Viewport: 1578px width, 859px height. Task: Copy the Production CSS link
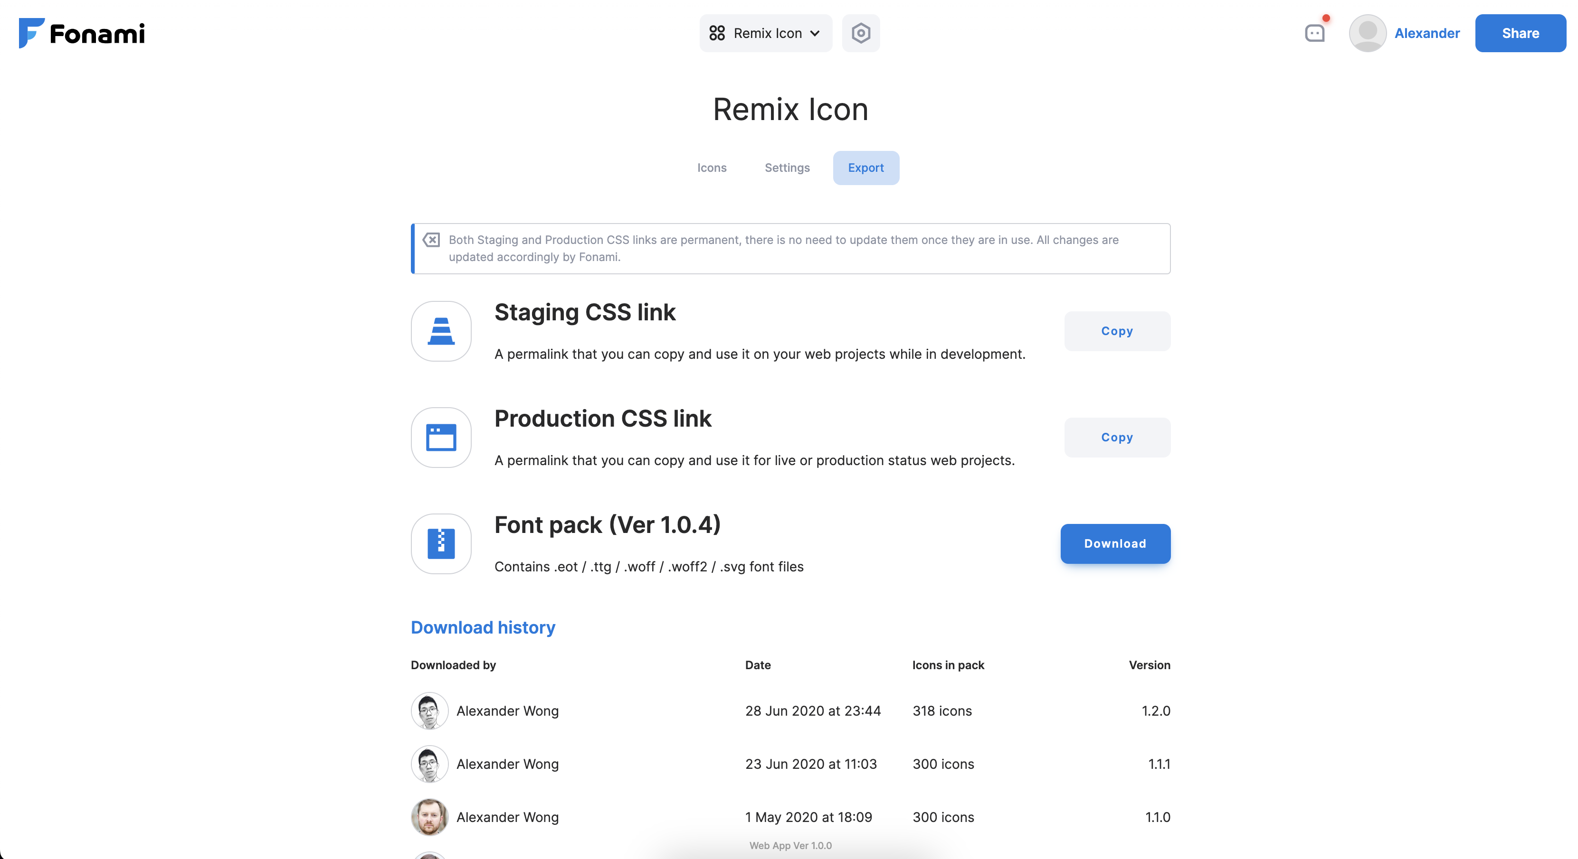(x=1117, y=438)
